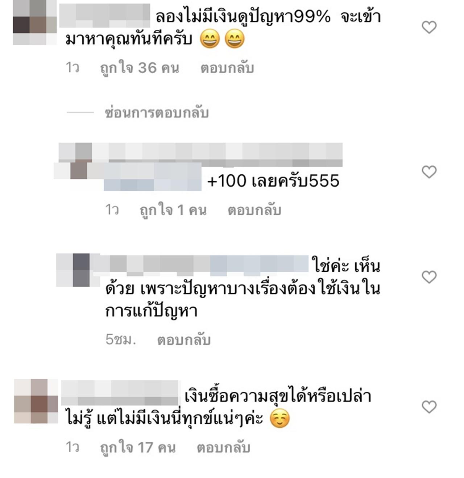Open the last commenter's profile picture

[x=36, y=401]
